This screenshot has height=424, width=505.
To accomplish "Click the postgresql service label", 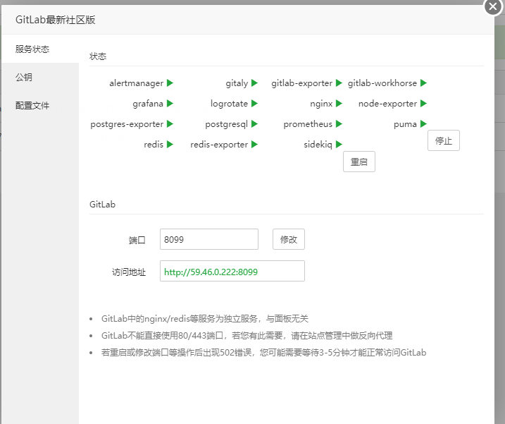I will click(x=226, y=124).
